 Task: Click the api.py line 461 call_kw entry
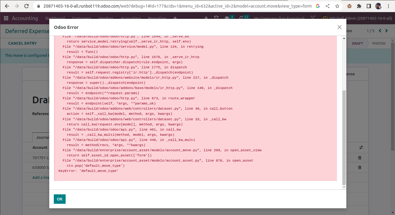pos(122,130)
